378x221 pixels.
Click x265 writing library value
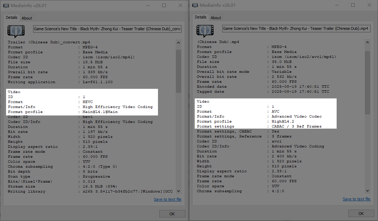pyautogui.click(x=128, y=192)
